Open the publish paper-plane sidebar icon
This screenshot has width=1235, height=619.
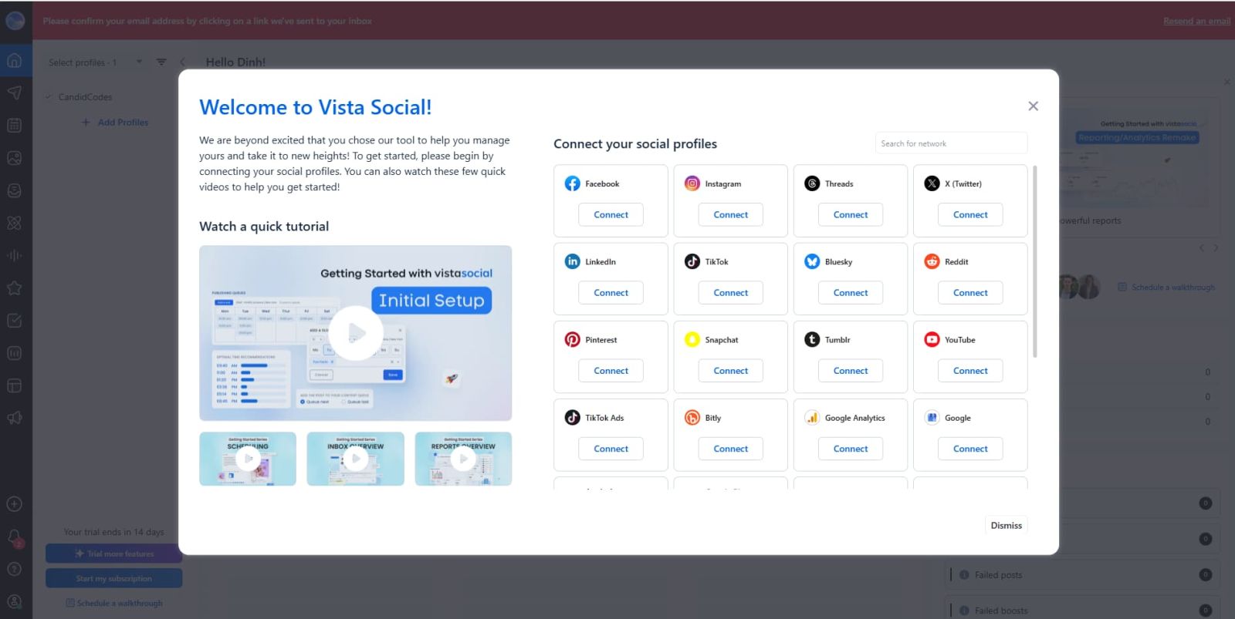15,93
